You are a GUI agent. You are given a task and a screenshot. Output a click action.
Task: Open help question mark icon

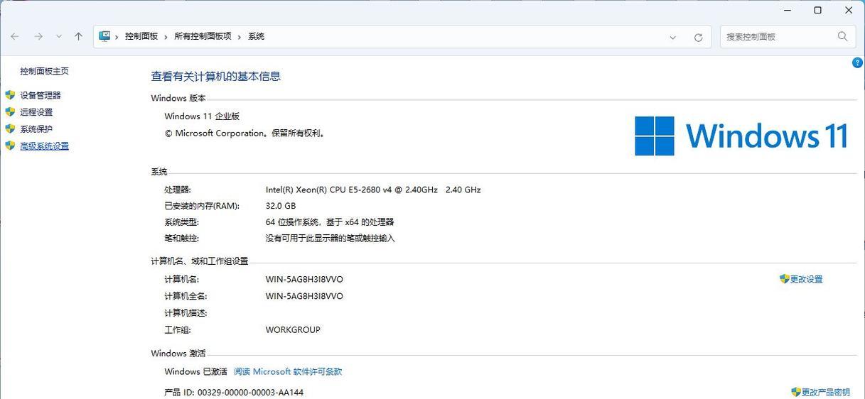(x=857, y=62)
